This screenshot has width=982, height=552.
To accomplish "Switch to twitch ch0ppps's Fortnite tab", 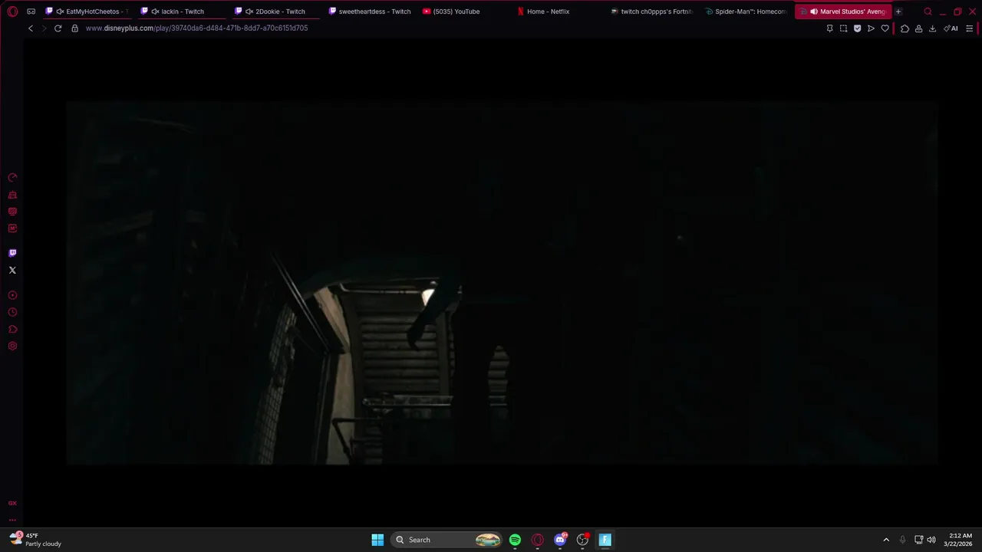I will (651, 11).
